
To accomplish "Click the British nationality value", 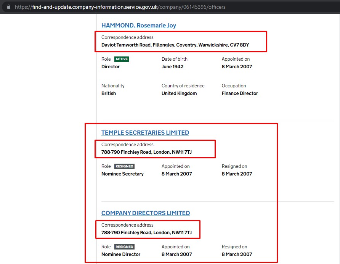I will (108, 93).
